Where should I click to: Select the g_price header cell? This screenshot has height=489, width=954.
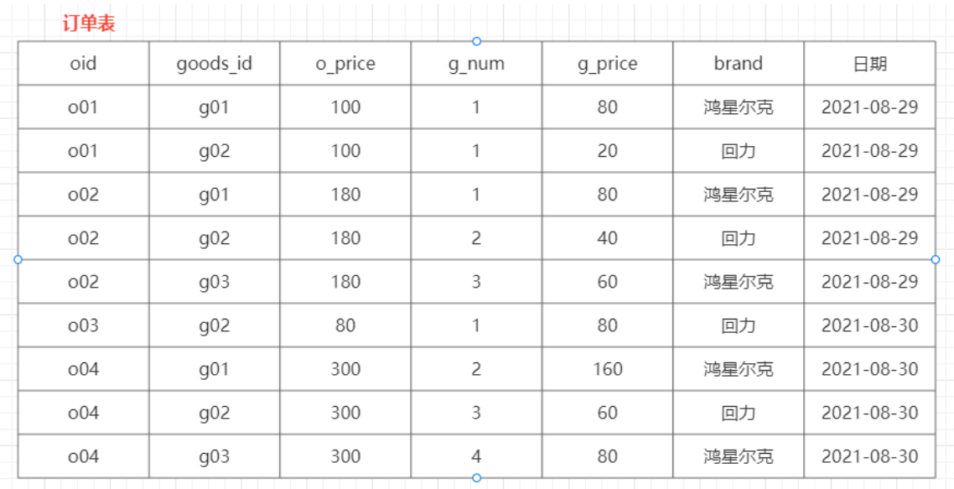pos(607,64)
